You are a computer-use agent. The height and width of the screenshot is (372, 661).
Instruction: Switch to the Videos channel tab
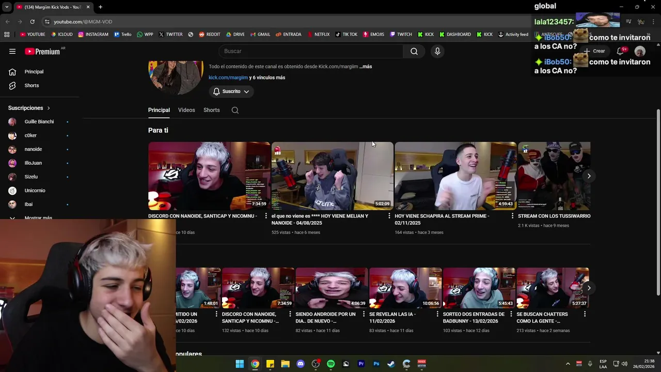[186, 110]
